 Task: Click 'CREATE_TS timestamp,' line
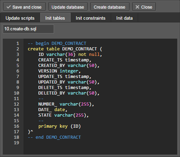pyautogui.click(x=65, y=60)
